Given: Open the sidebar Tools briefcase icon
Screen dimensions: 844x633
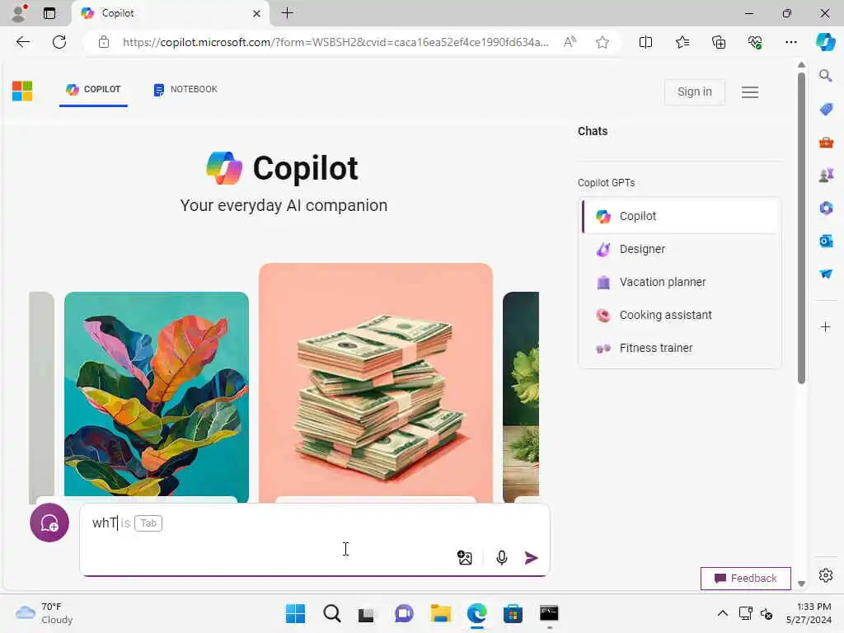Looking at the screenshot, I should click(826, 143).
